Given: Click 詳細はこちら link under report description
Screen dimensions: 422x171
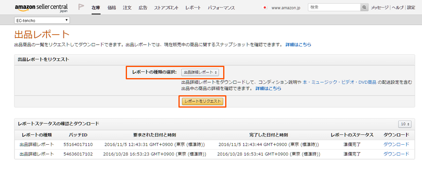Looking at the screenshot, I should pos(268,88).
